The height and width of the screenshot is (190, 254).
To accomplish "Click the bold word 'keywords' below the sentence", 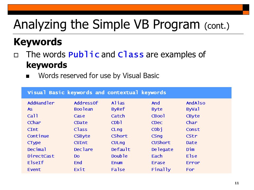I will click(x=47, y=65).
